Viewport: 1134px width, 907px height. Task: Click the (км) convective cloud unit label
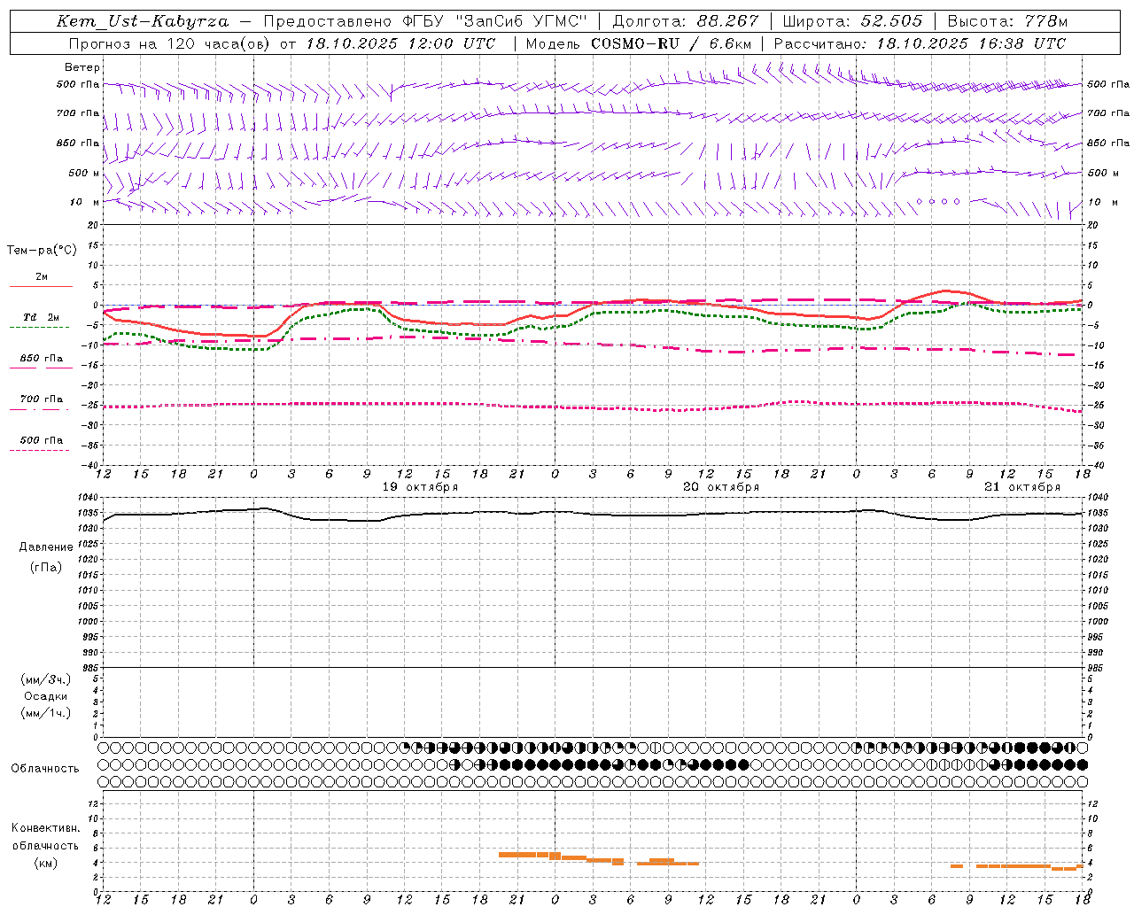point(46,863)
